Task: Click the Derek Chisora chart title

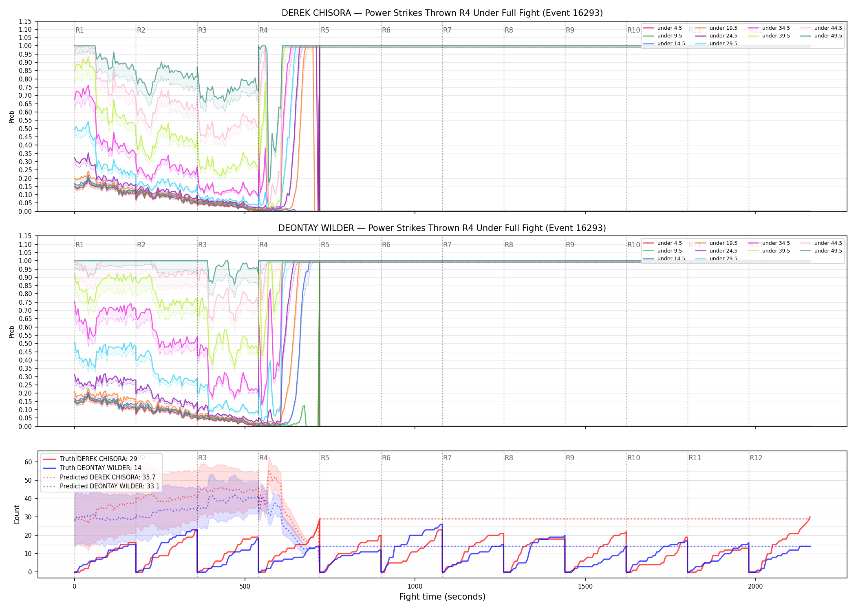Action: pos(442,13)
